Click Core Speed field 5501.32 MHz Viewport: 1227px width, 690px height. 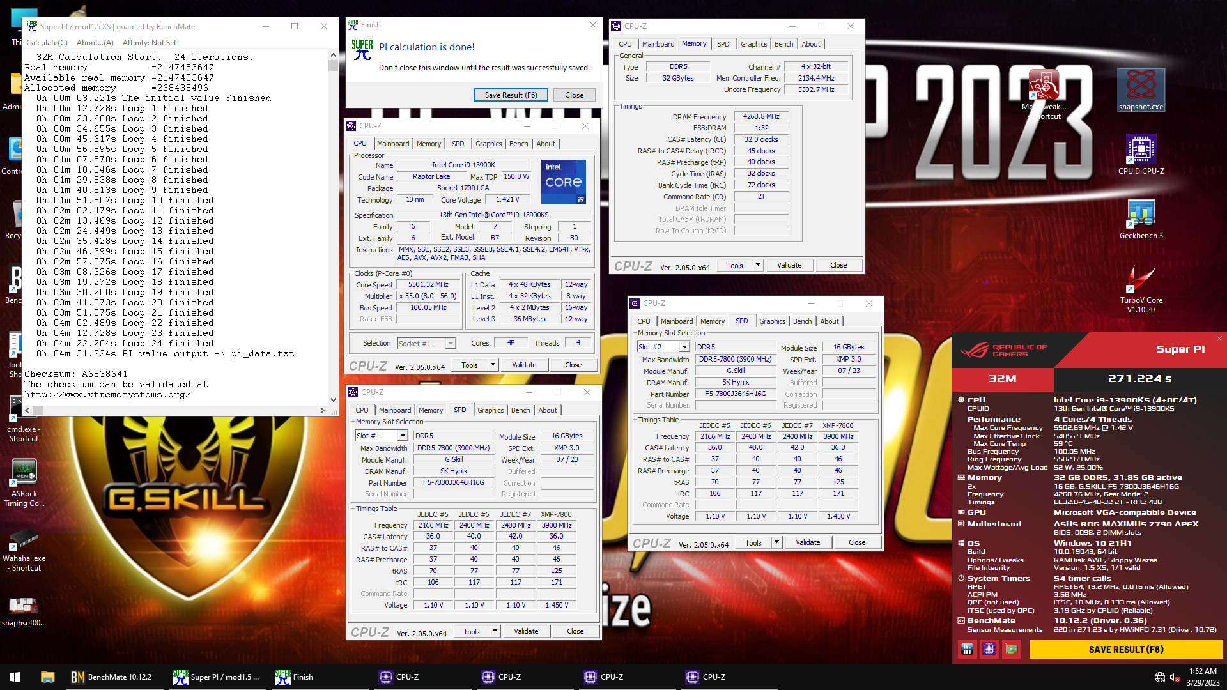(x=428, y=285)
